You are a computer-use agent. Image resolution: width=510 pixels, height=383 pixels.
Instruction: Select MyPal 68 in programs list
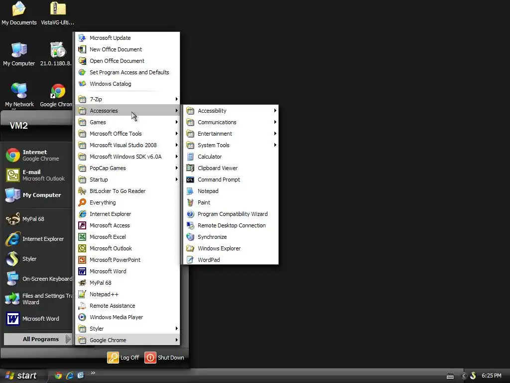click(127, 283)
